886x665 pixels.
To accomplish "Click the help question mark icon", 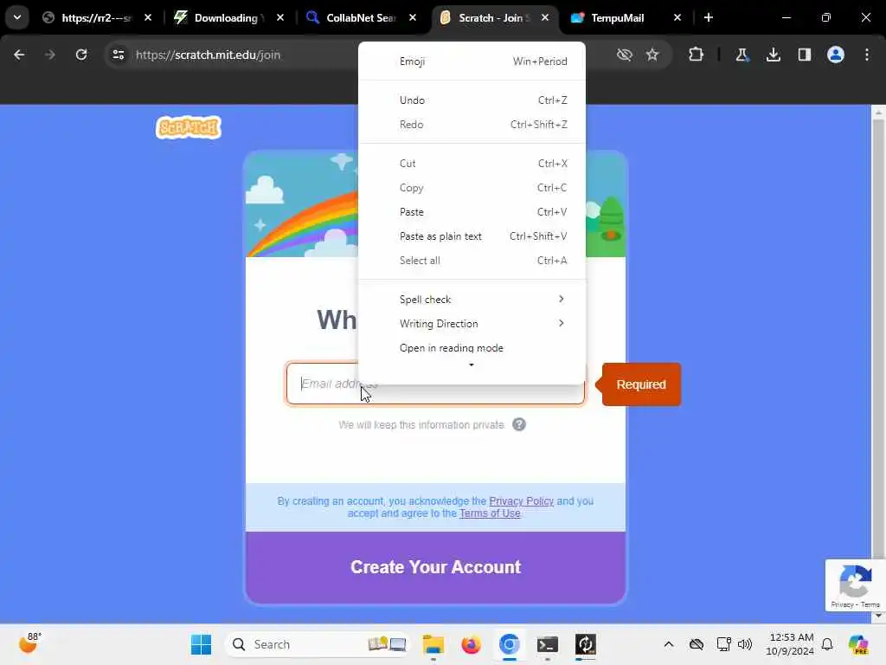I will pos(519,424).
